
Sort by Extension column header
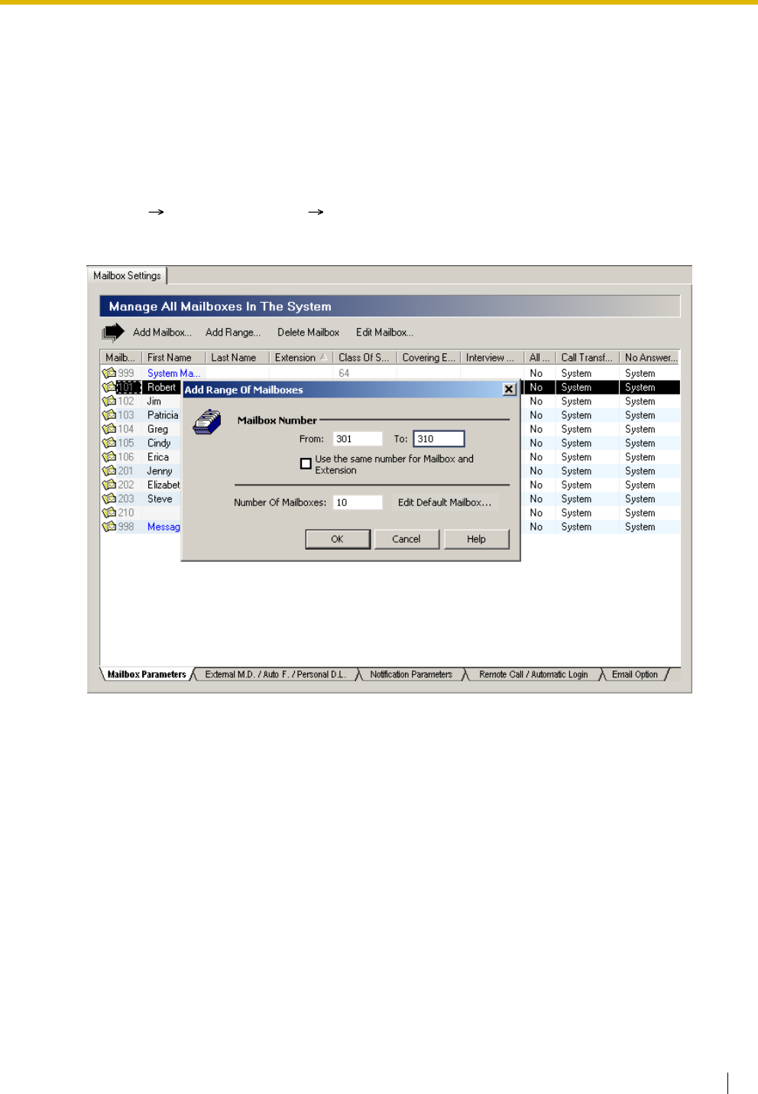coord(300,357)
